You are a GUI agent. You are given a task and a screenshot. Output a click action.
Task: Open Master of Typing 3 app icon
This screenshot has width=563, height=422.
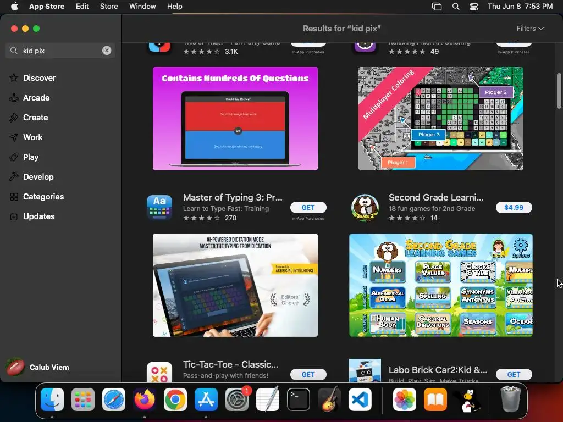coord(159,207)
